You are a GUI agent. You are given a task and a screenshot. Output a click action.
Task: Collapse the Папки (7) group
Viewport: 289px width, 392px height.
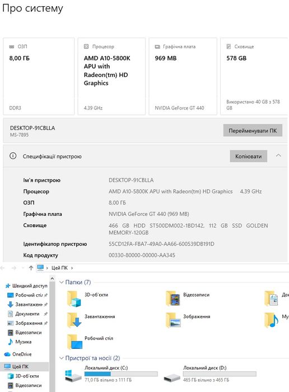point(61,282)
